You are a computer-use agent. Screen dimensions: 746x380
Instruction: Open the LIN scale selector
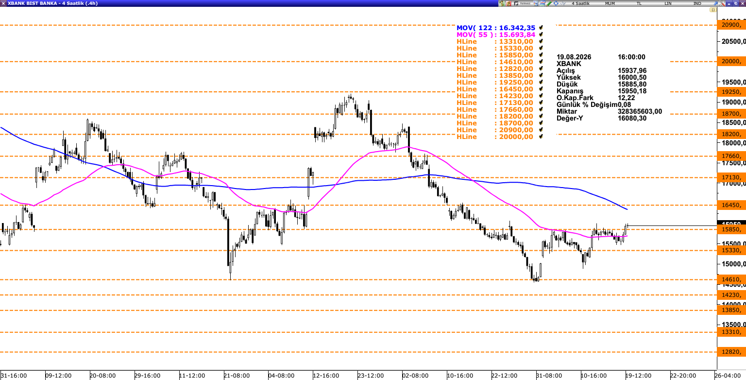coord(668,3)
